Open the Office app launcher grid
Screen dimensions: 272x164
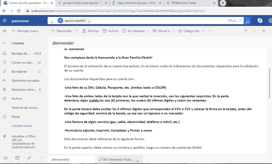[4, 21]
